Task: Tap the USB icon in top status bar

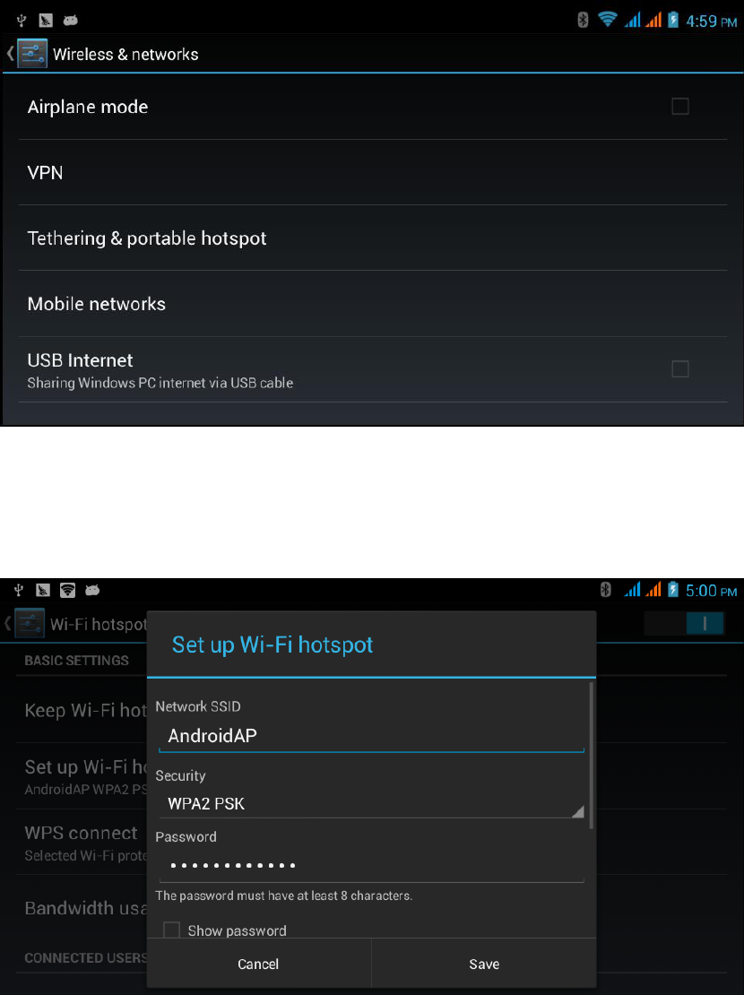Action: 22,21
